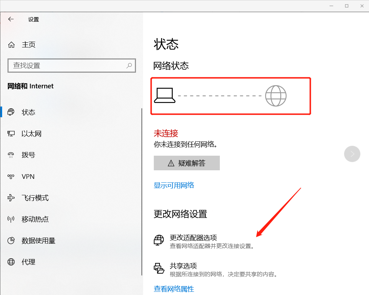The height and width of the screenshot is (295, 369).
Task: Close the Settings window
Action: coord(362,6)
